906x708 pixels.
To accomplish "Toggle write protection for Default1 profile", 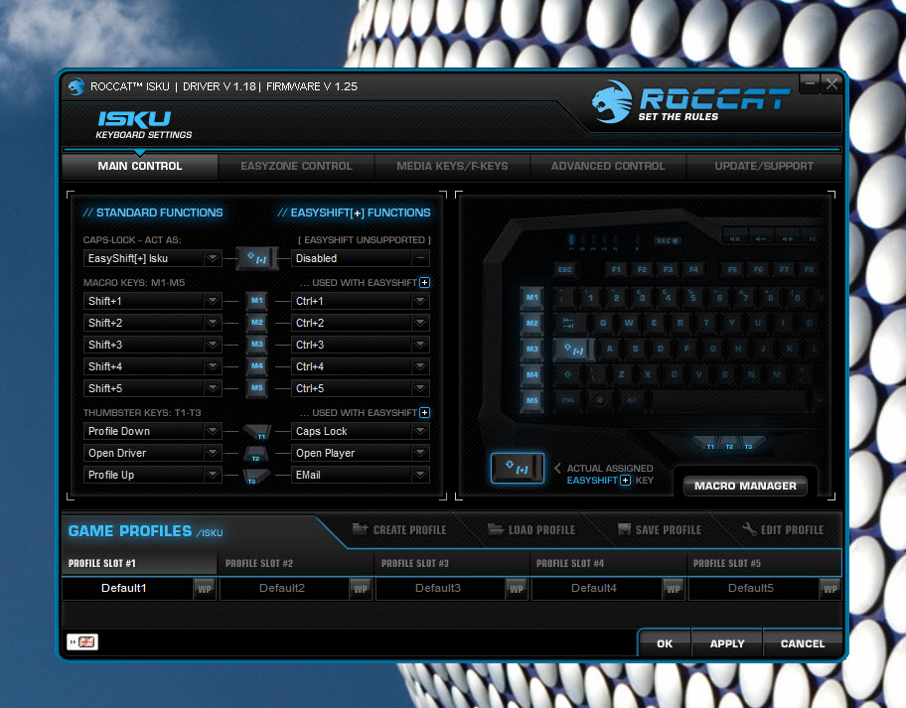I will (205, 589).
